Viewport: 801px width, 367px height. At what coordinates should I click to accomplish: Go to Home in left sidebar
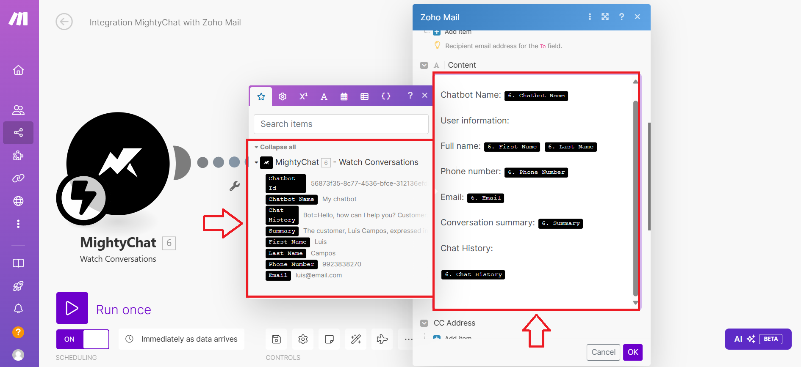(x=18, y=70)
